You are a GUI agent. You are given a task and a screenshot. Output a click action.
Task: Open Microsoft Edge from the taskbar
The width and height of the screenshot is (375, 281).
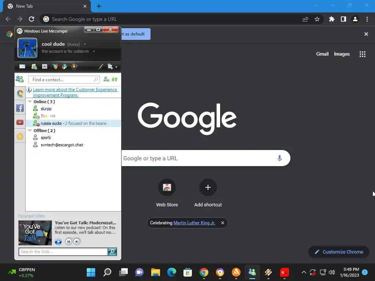click(171, 272)
